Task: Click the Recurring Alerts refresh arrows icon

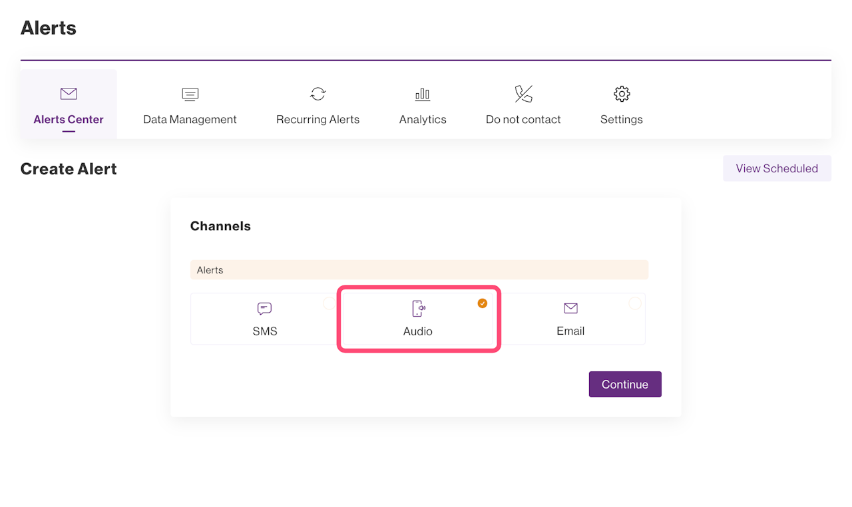Action: (x=318, y=94)
